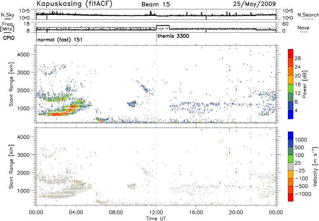Image resolution: width=319 pixels, height=221 pixels.
Task: Select the '500' velocity colorbar label
Action: [299, 148]
